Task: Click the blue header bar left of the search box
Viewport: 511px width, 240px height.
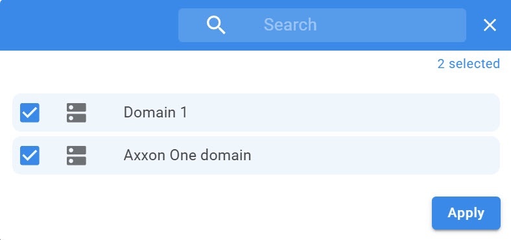Action: [89, 25]
